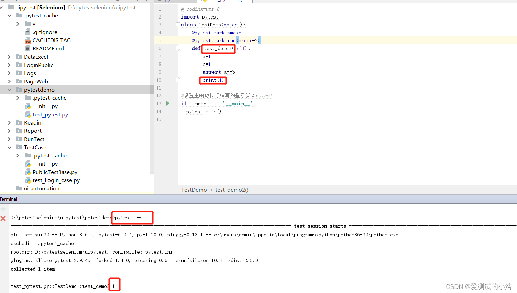
Task: Open README.md file
Action: [48, 48]
